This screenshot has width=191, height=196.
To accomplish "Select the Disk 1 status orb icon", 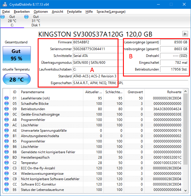I will click(x=26, y=17).
